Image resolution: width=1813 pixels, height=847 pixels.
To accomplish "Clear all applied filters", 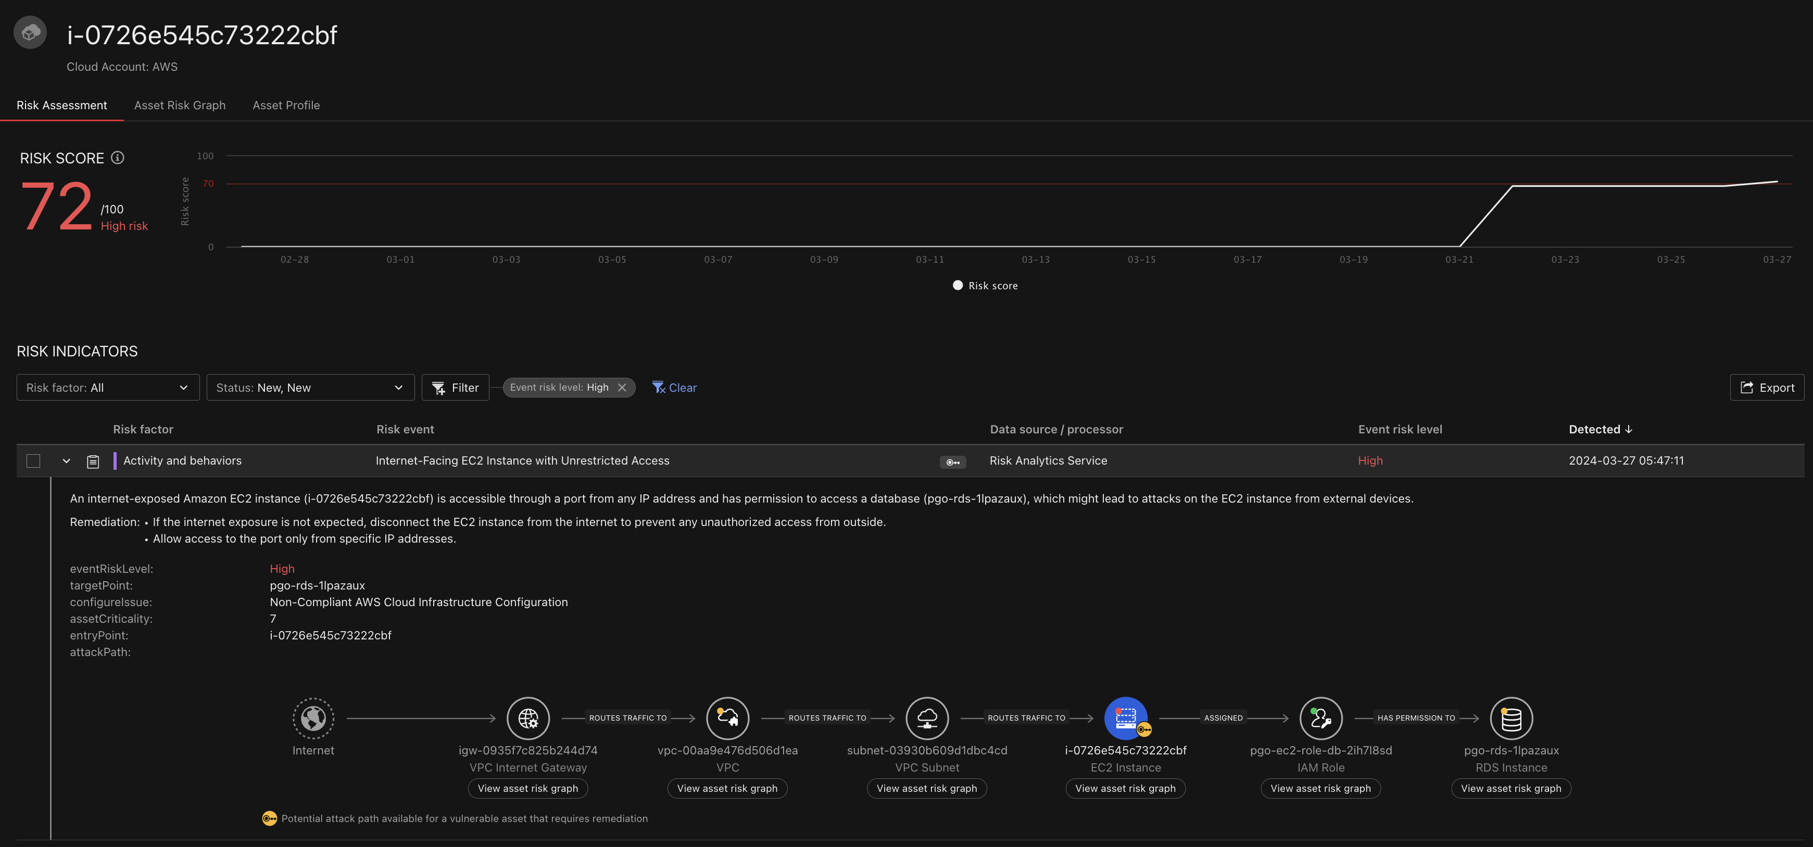I will (x=674, y=388).
